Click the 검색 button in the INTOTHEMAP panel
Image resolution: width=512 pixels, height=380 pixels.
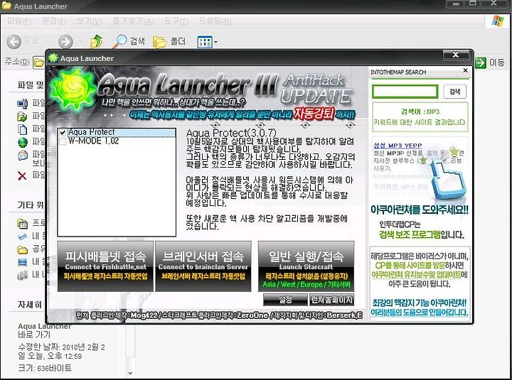(x=455, y=92)
